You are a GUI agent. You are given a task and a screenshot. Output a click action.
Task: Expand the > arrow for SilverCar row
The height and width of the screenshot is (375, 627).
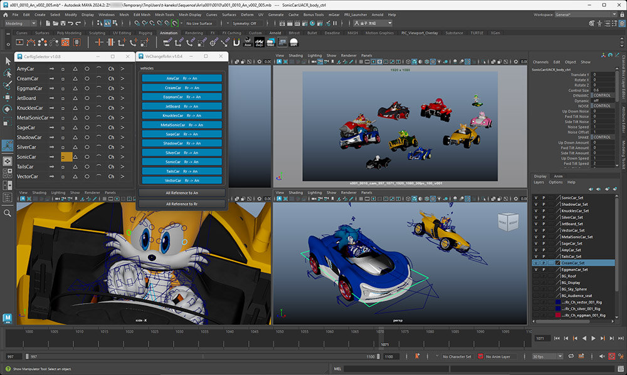(122, 147)
